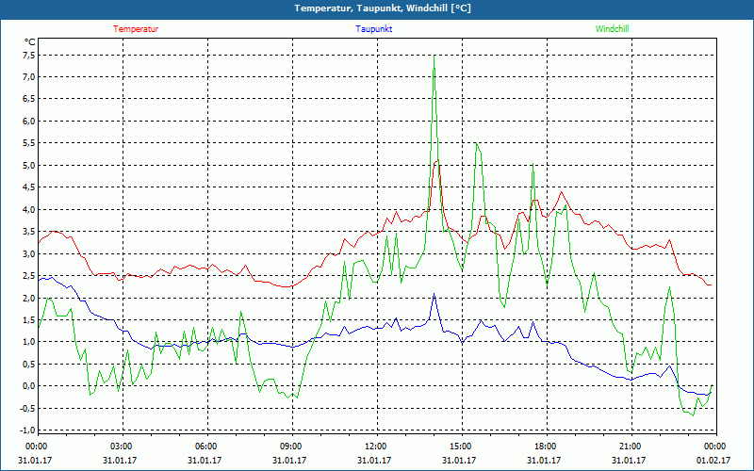
Task: Click the 01.02.17 date label
Action: [x=714, y=460]
